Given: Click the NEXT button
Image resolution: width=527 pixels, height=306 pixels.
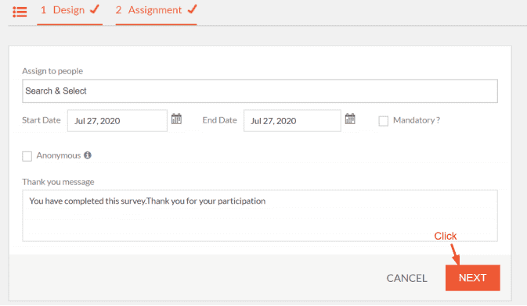Looking at the screenshot, I should 472,278.
